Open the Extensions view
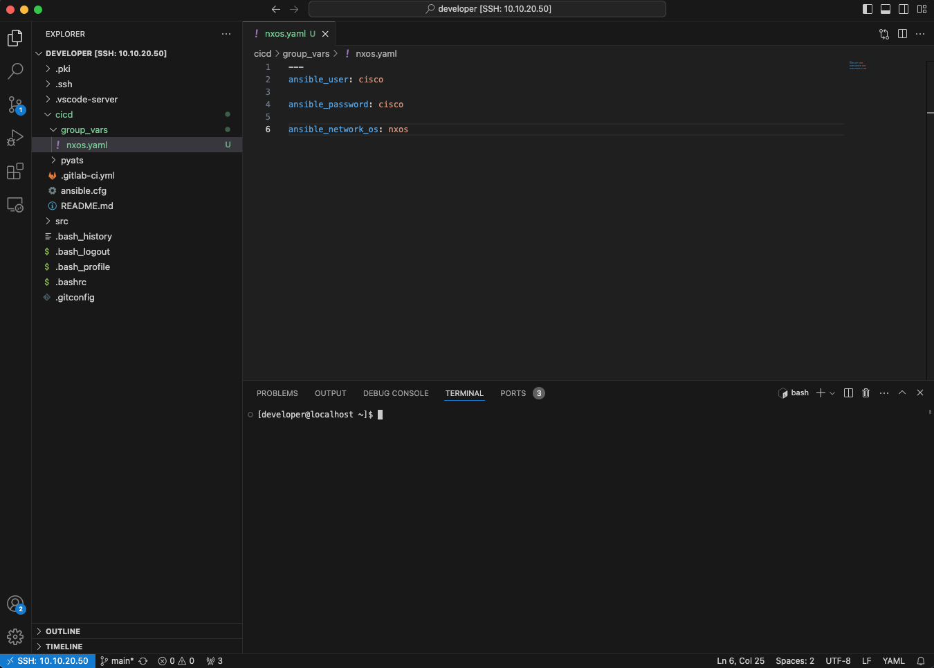Image resolution: width=934 pixels, height=668 pixels. pos(15,171)
